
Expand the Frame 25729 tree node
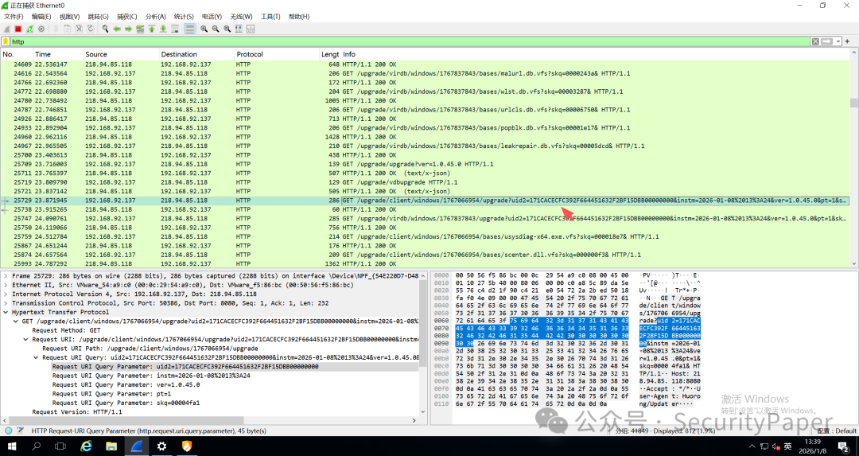pyautogui.click(x=6, y=275)
